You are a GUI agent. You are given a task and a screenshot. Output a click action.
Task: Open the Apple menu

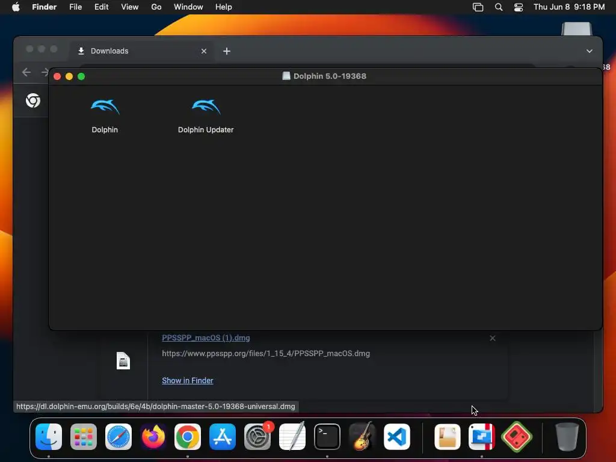[16, 7]
